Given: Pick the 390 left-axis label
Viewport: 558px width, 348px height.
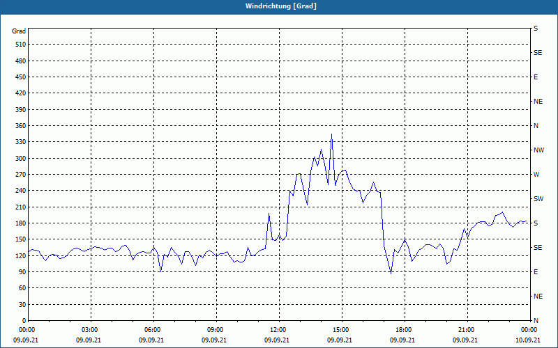Looking at the screenshot, I should 21,110.
